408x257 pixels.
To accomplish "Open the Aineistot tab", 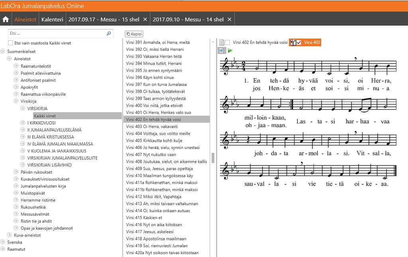I will point(25,19).
